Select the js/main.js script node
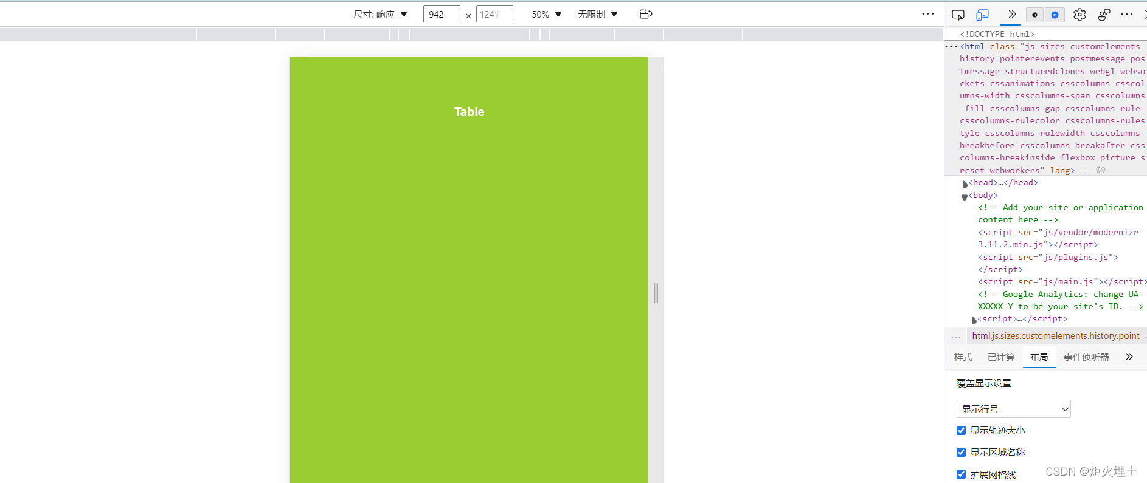The width and height of the screenshot is (1147, 483). [1062, 281]
